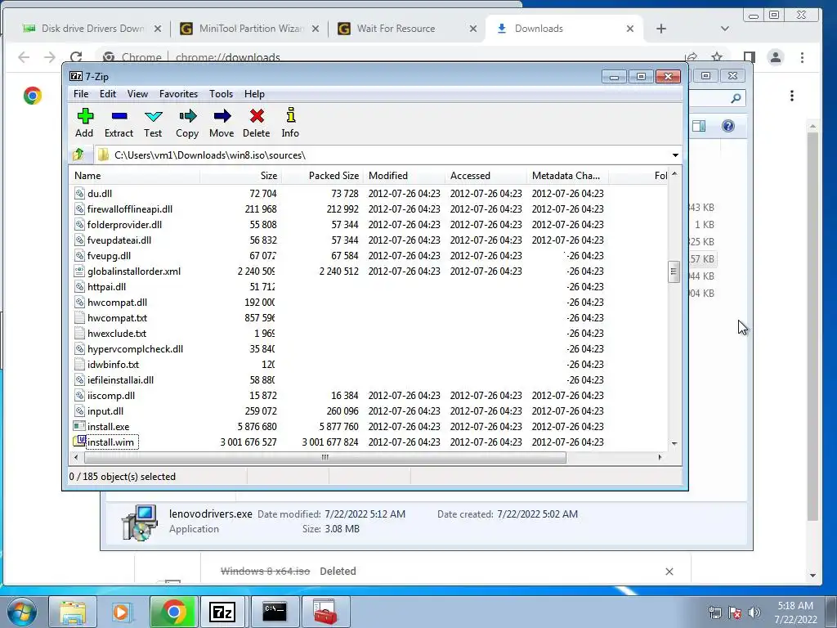Screen dimensions: 837x628
Task: Open the Chrome tab search chevron
Action: [x=724, y=29]
